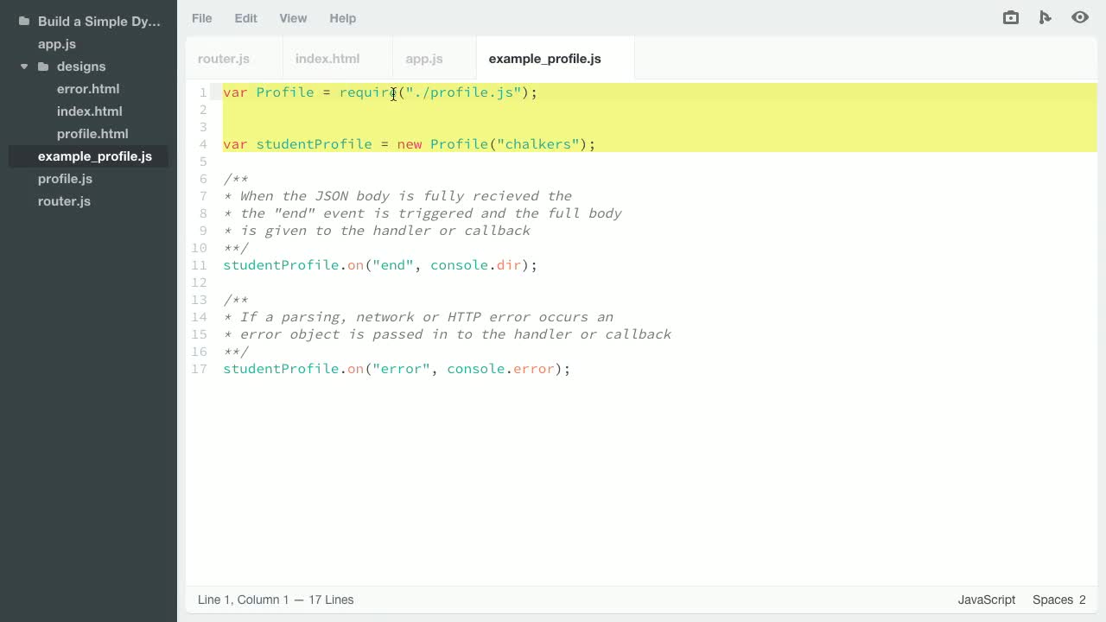Open profile.html inside the designs folder
1106x622 pixels.
tap(92, 133)
